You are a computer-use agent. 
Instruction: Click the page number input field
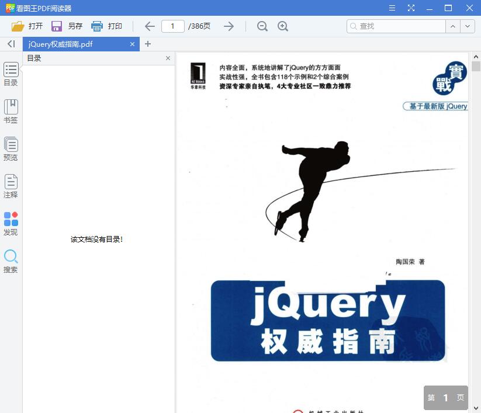173,26
